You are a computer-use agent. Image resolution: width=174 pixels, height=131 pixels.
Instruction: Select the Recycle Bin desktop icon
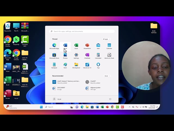[8, 27]
